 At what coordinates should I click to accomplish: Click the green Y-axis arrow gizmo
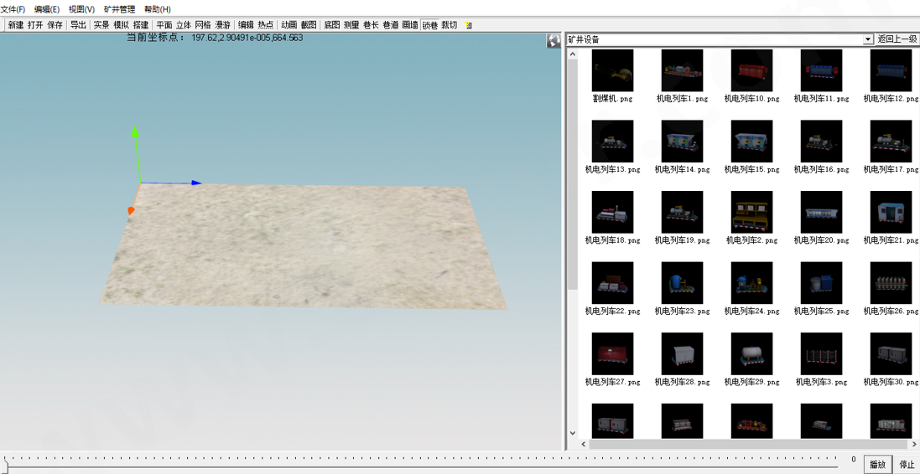tap(136, 131)
